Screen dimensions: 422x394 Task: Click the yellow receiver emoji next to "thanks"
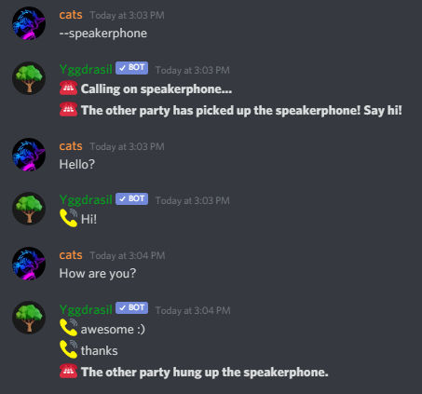[68, 349]
